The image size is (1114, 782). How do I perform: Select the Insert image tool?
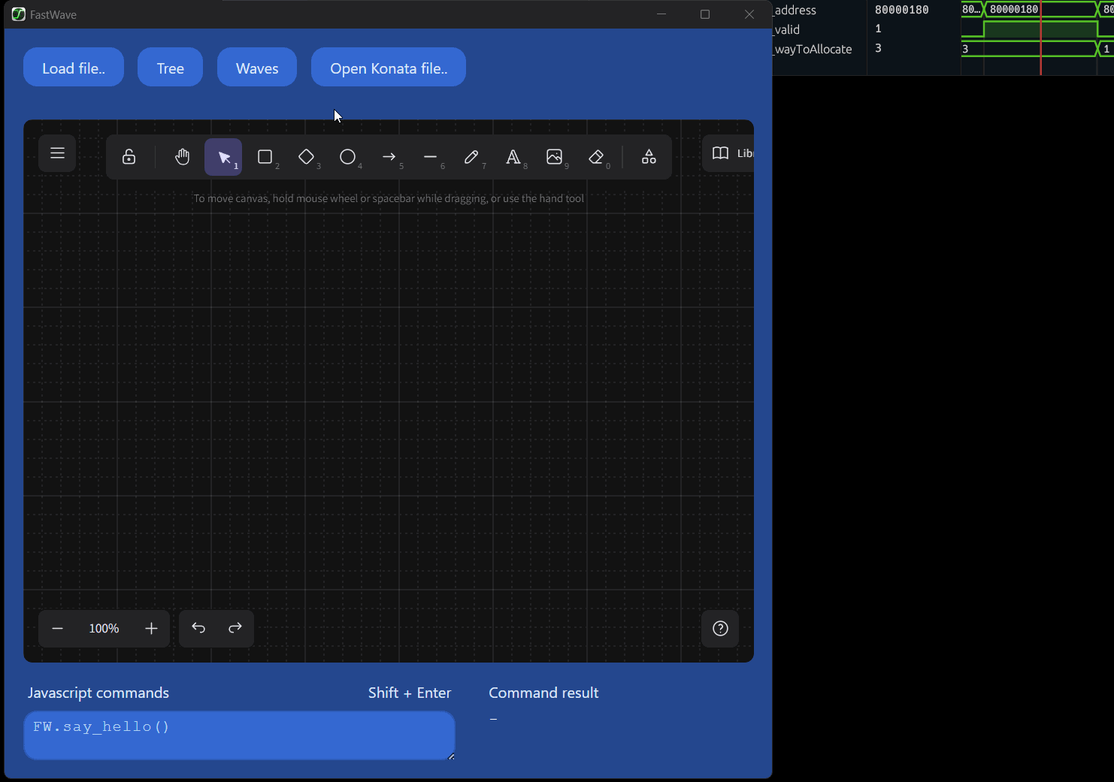[x=554, y=157]
